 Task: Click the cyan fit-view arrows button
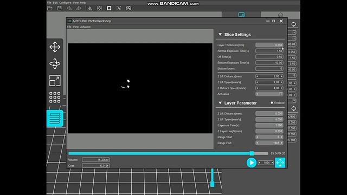[280, 162]
